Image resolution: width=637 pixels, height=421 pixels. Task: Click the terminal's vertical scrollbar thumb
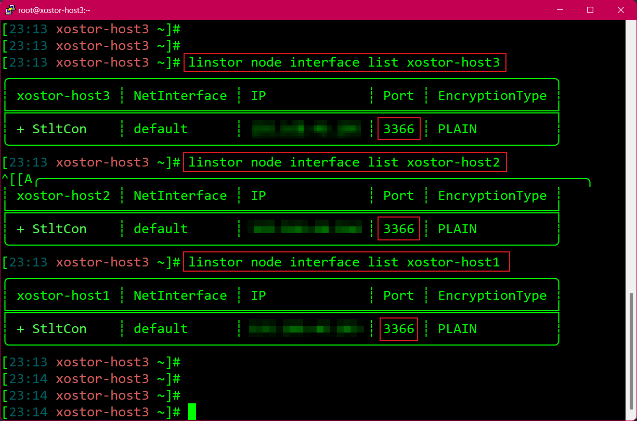click(631, 351)
